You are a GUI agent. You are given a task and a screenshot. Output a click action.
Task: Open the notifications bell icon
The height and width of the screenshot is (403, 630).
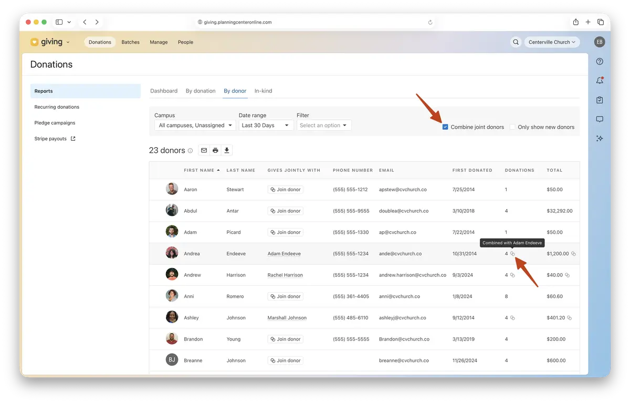[x=600, y=80]
